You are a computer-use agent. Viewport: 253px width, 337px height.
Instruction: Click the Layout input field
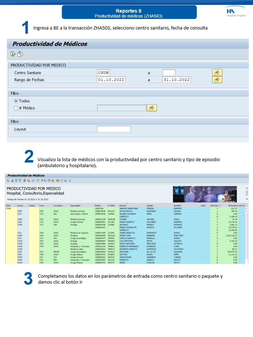[113, 129]
